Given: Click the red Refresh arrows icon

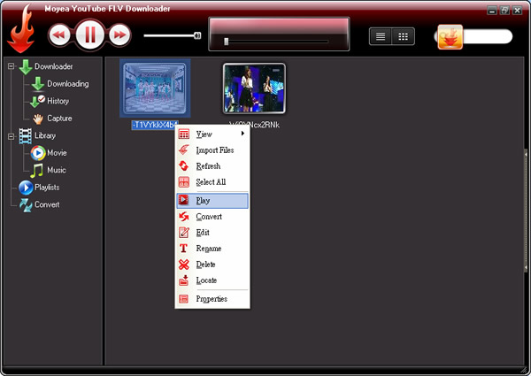Looking at the screenshot, I should pyautogui.click(x=184, y=165).
